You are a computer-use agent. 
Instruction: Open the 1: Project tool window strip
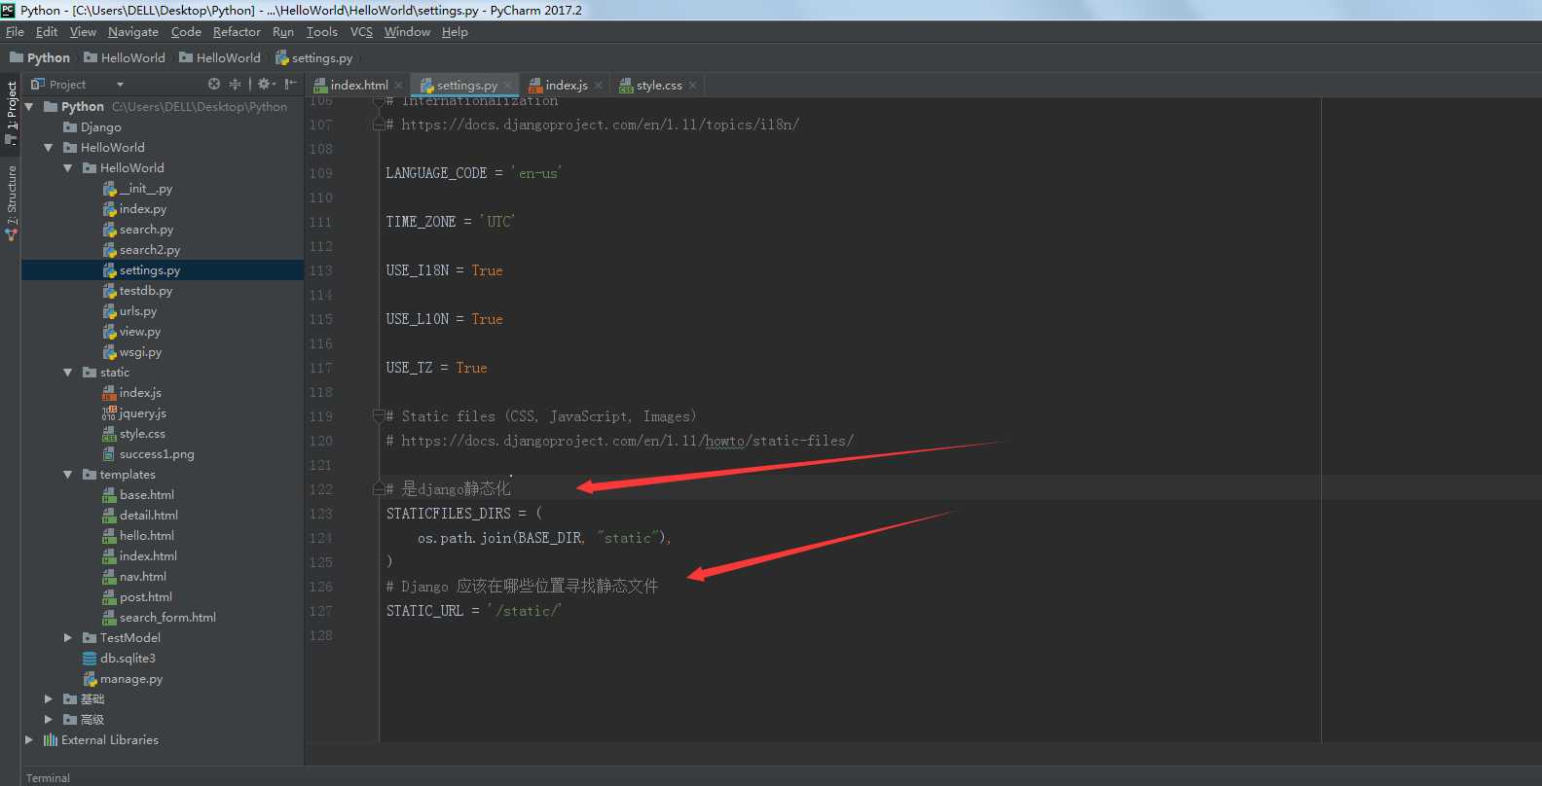point(11,113)
